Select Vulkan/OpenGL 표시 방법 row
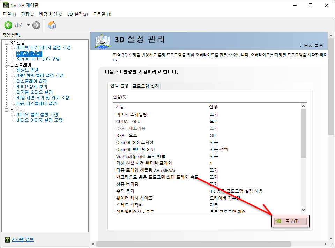The width and height of the screenshot is (335, 248). click(207, 156)
